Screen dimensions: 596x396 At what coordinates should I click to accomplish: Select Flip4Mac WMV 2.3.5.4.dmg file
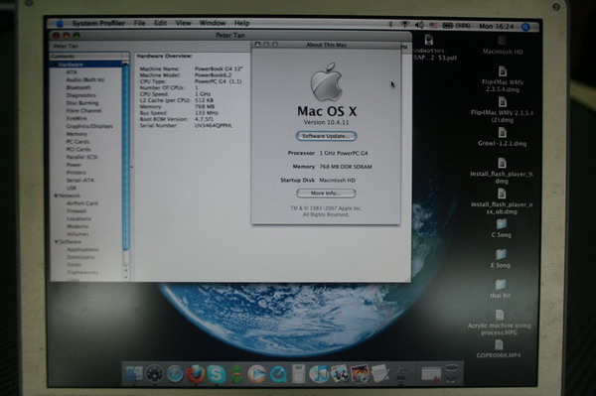click(x=503, y=79)
